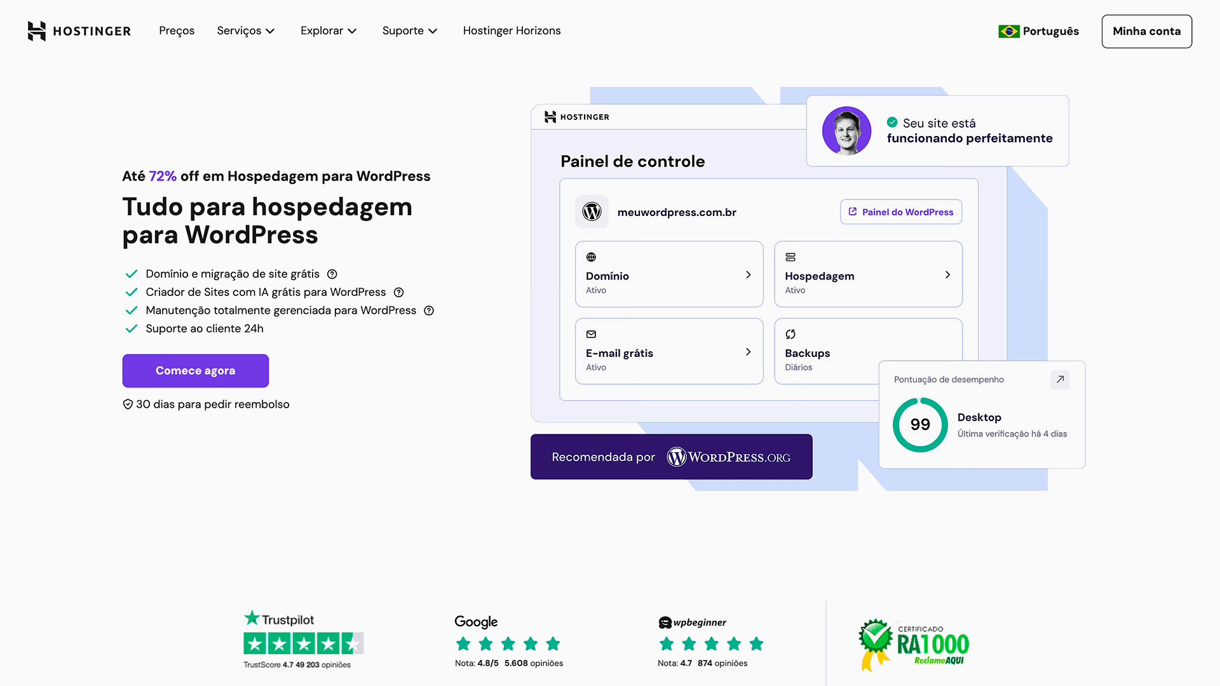The height and width of the screenshot is (686, 1220).
Task: Click help icon next to Manutenção totalmente gerenciada
Action: (x=429, y=311)
